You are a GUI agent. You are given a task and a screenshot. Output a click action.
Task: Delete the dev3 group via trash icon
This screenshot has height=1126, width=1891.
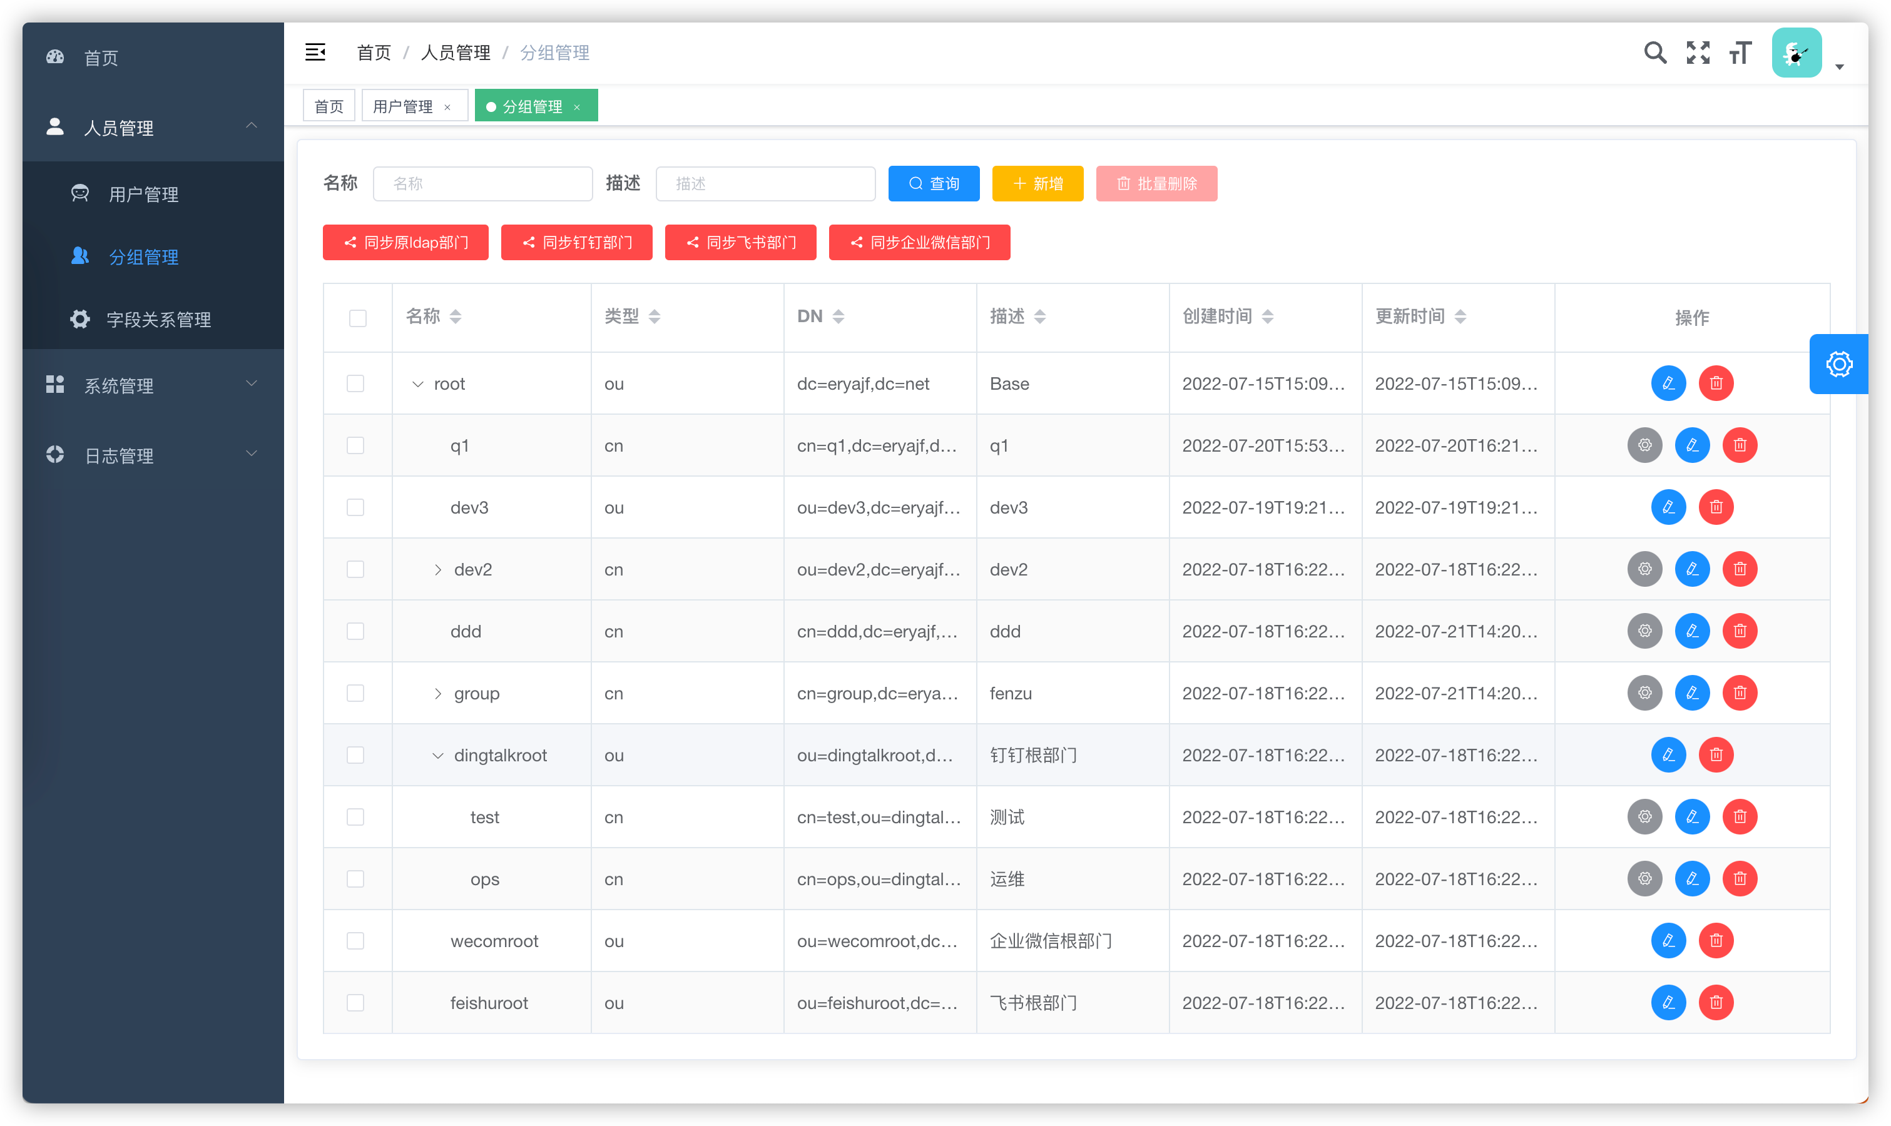pos(1716,507)
